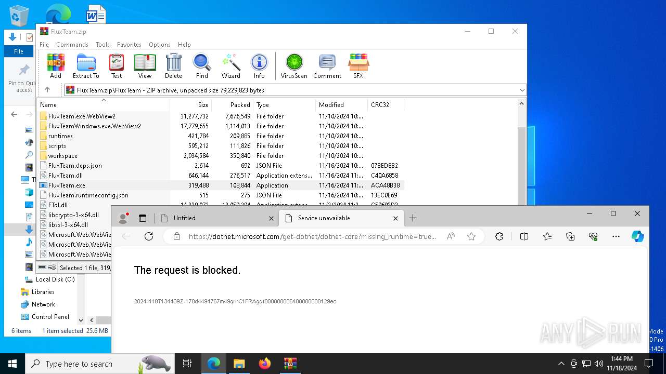Viewport: 666px width, 374px height.
Task: Open File Explorer from the taskbar
Action: click(239, 364)
